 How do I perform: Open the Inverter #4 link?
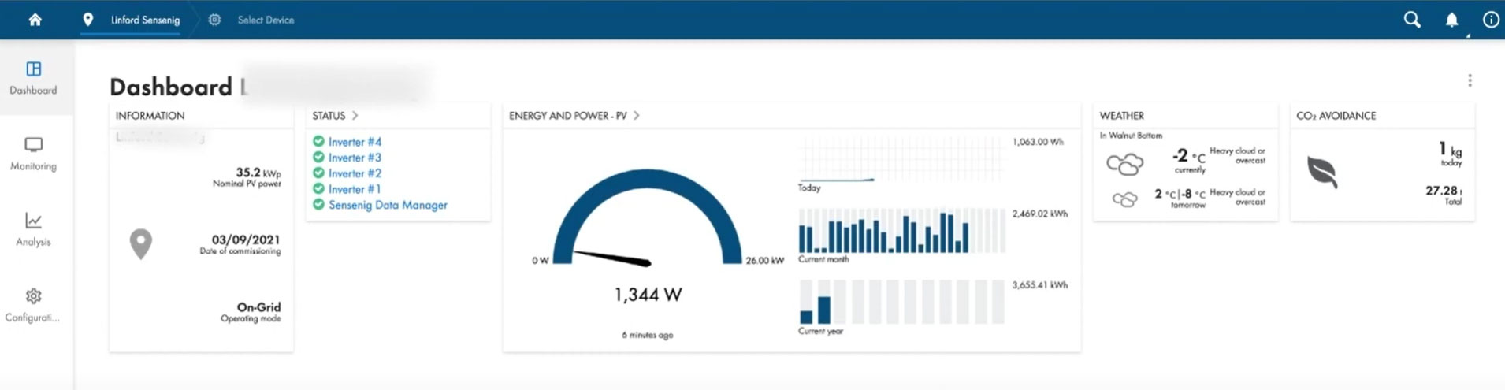point(355,142)
